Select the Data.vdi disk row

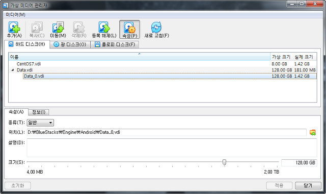pos(162,70)
